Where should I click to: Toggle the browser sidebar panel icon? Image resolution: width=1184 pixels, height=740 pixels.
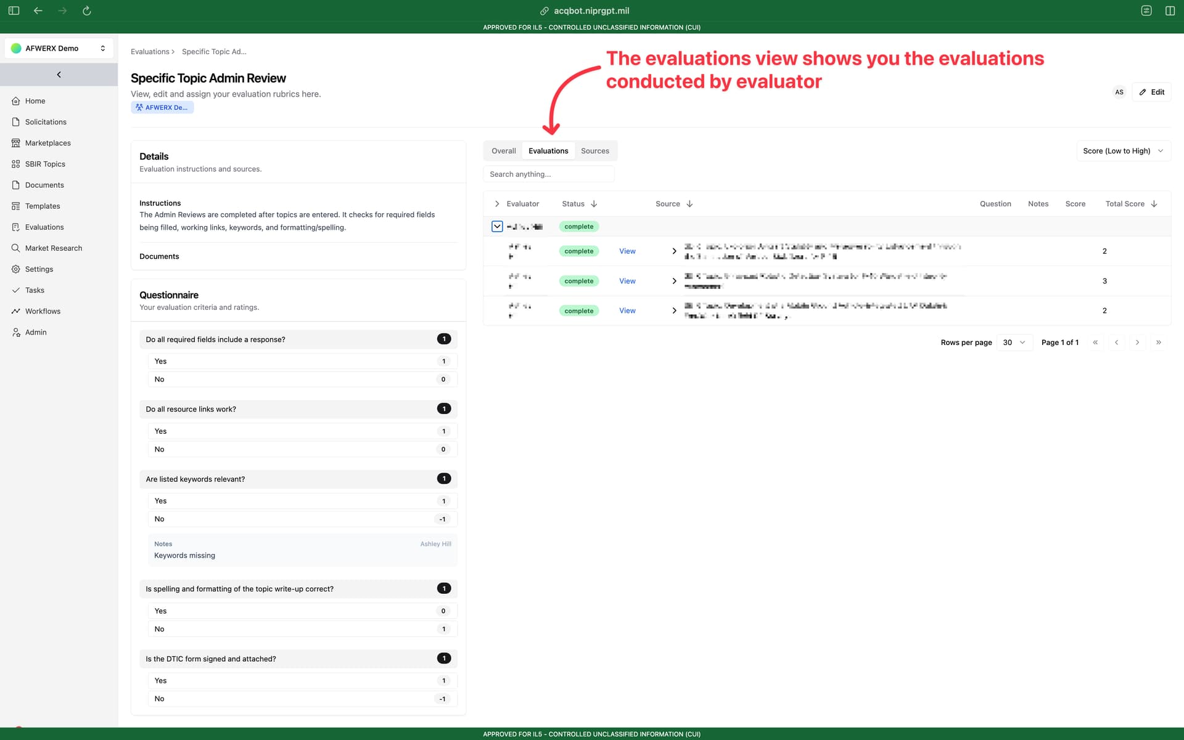point(14,10)
